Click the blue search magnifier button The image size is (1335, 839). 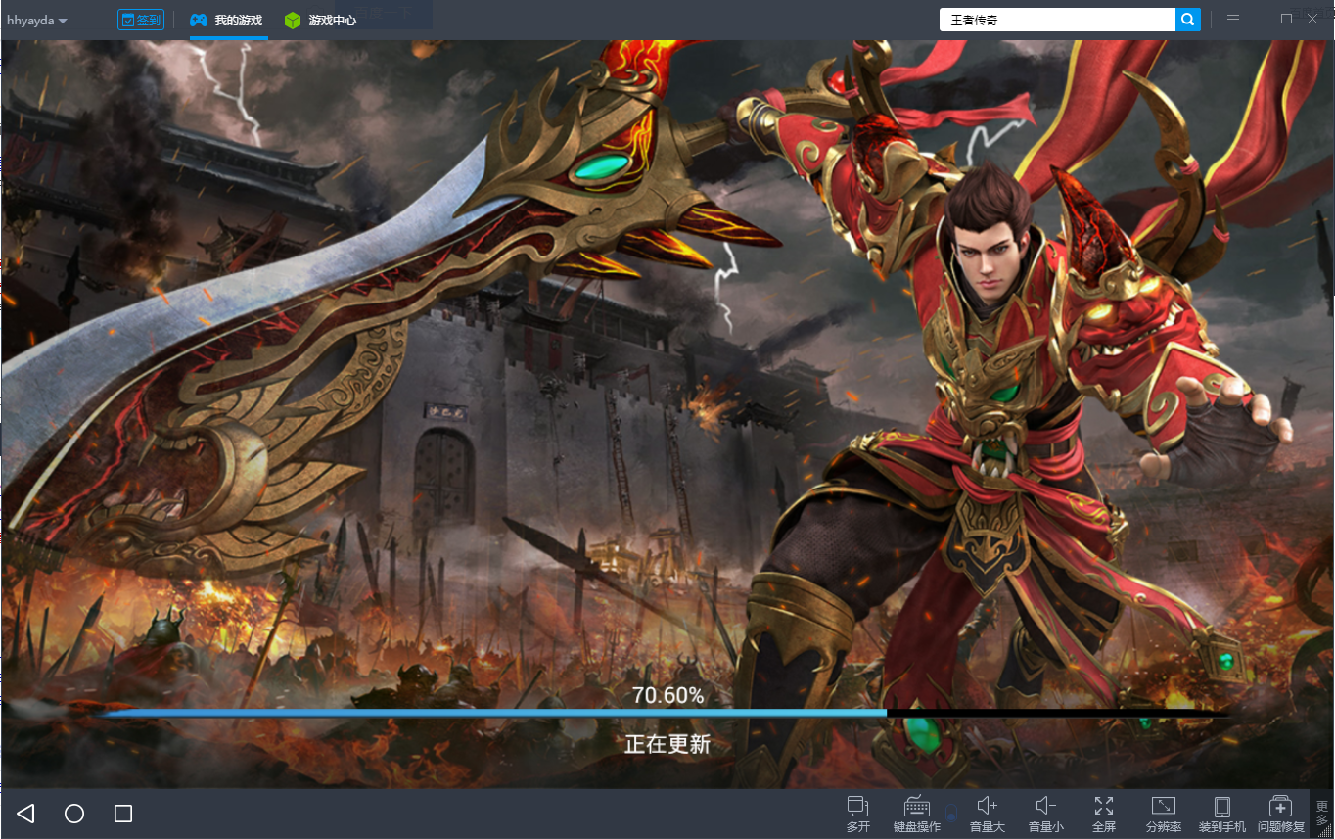1188,20
